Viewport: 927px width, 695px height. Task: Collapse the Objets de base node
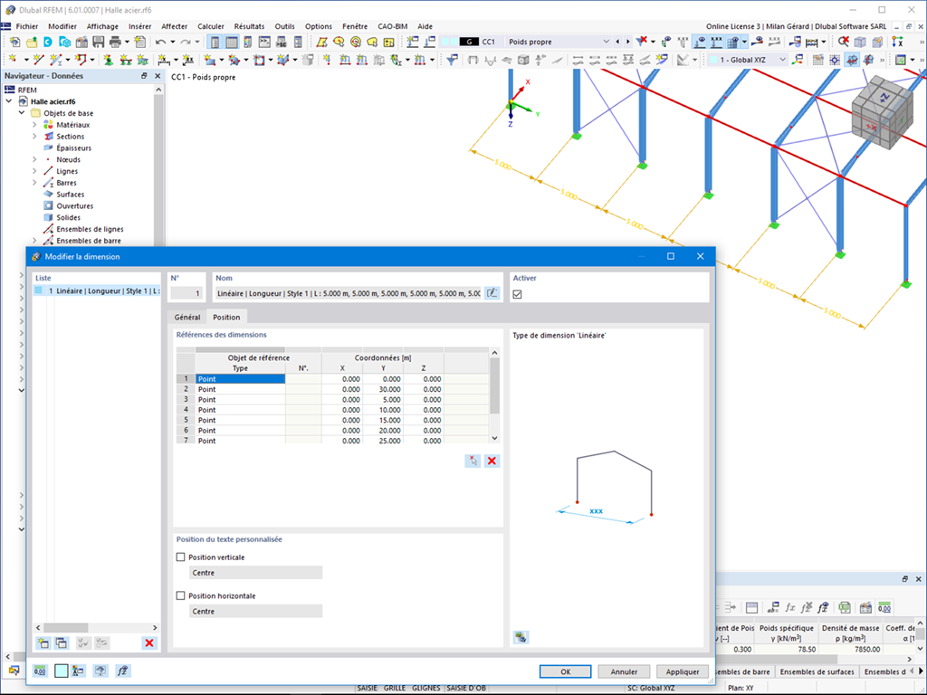click(x=22, y=113)
